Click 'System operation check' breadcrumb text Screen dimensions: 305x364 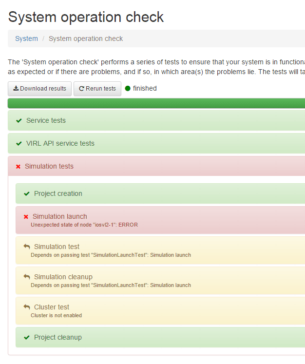[86, 38]
